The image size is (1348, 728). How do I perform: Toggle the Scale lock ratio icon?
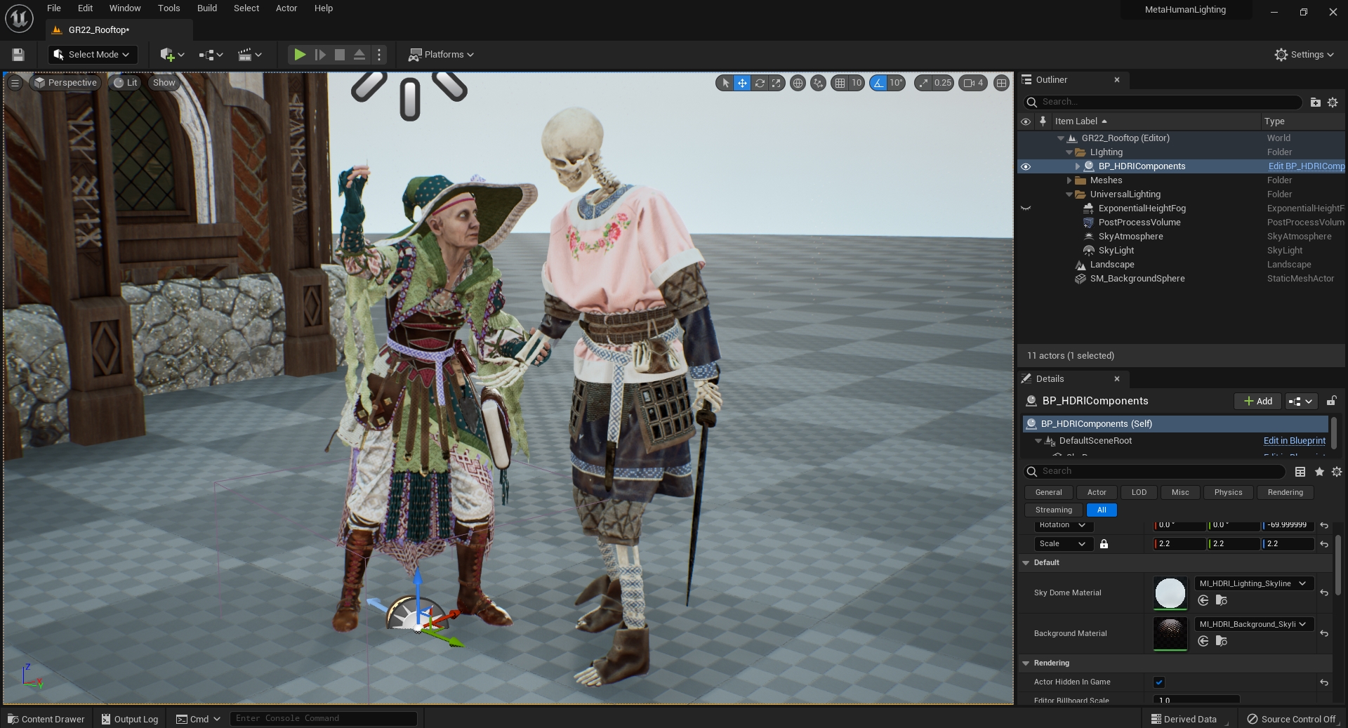coord(1104,544)
